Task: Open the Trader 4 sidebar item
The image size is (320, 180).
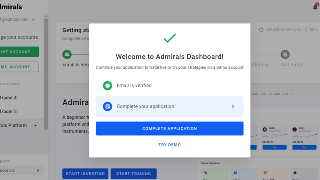Action: tap(8, 98)
